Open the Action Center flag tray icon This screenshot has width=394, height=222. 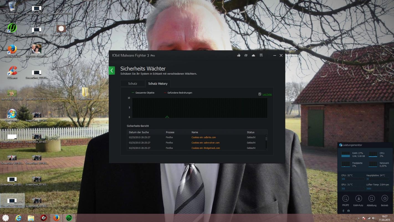click(x=364, y=218)
